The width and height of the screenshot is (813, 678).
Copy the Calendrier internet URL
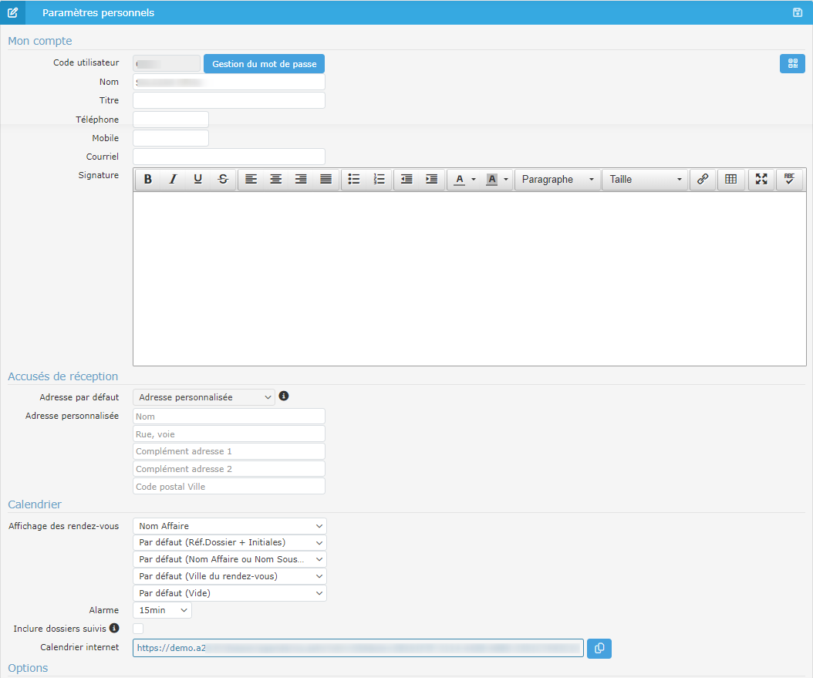599,649
